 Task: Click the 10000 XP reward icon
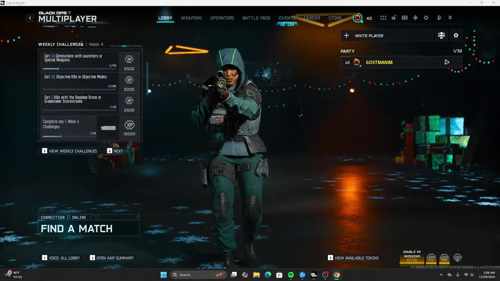coord(129,125)
